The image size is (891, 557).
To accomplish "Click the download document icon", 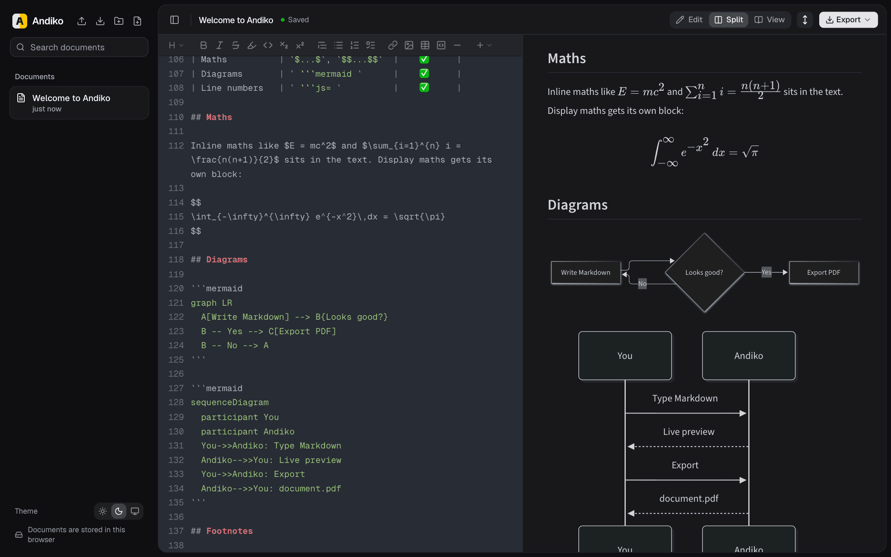I will [x=100, y=21].
